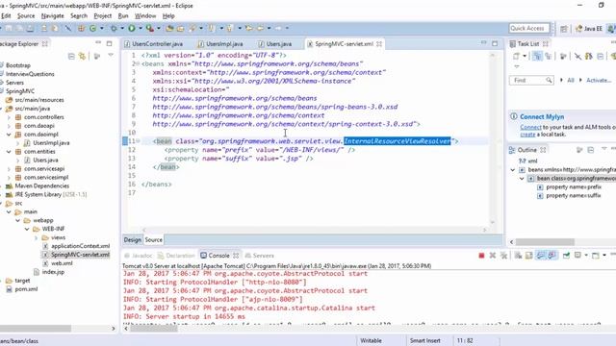Click the Find field in Task List

pos(531,80)
